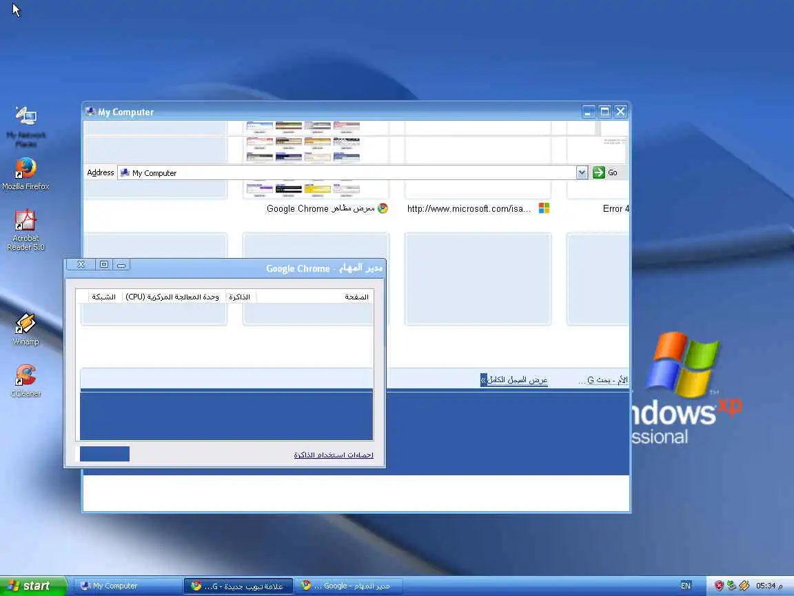794x596 pixels.
Task: Click the My Computer icon in address bar
Action: (125, 173)
